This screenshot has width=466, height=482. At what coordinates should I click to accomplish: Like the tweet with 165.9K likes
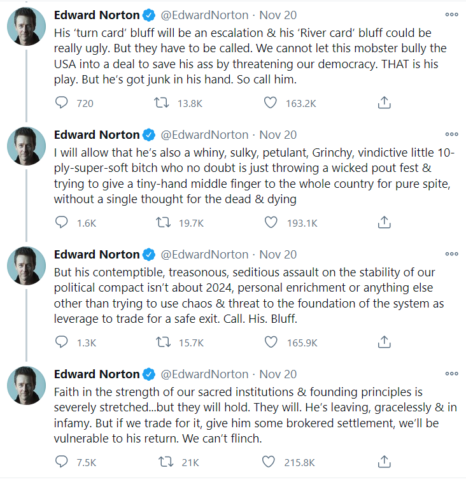(x=271, y=342)
